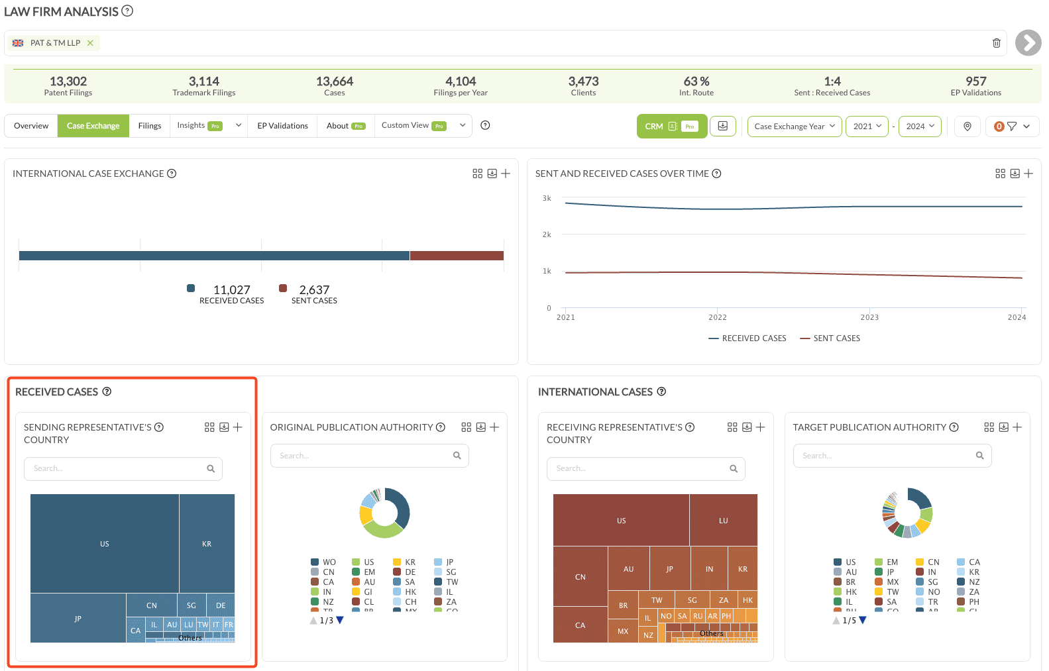Click the trash icon in firm search bar

996,43
